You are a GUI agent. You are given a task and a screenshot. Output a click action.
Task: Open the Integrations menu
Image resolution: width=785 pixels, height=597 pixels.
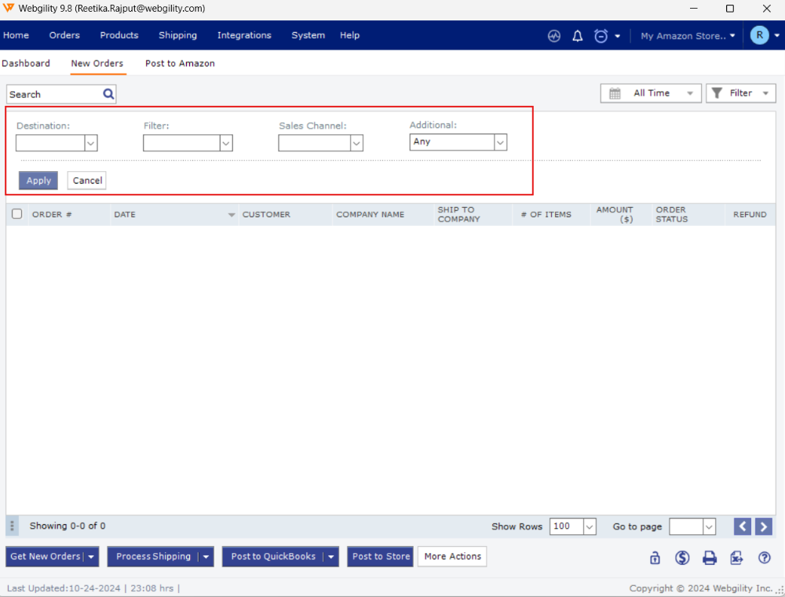[x=244, y=35]
